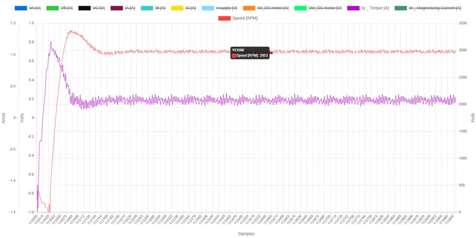
Task: Click the 1.5 tick on Amps axis
Action: [x=13, y=23]
